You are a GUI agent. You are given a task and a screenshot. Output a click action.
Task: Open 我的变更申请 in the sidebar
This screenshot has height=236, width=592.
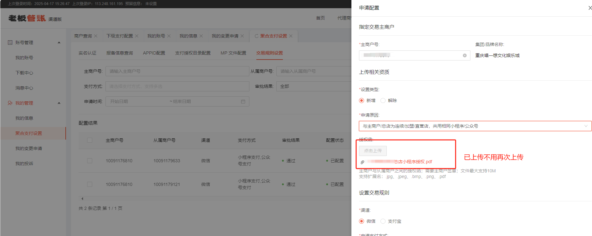point(29,148)
